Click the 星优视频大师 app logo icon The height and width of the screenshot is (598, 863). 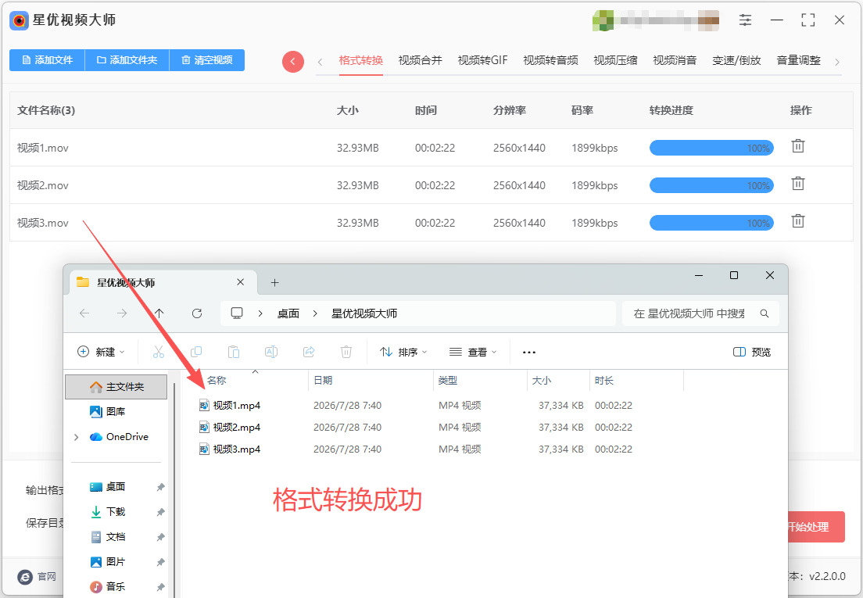20,21
